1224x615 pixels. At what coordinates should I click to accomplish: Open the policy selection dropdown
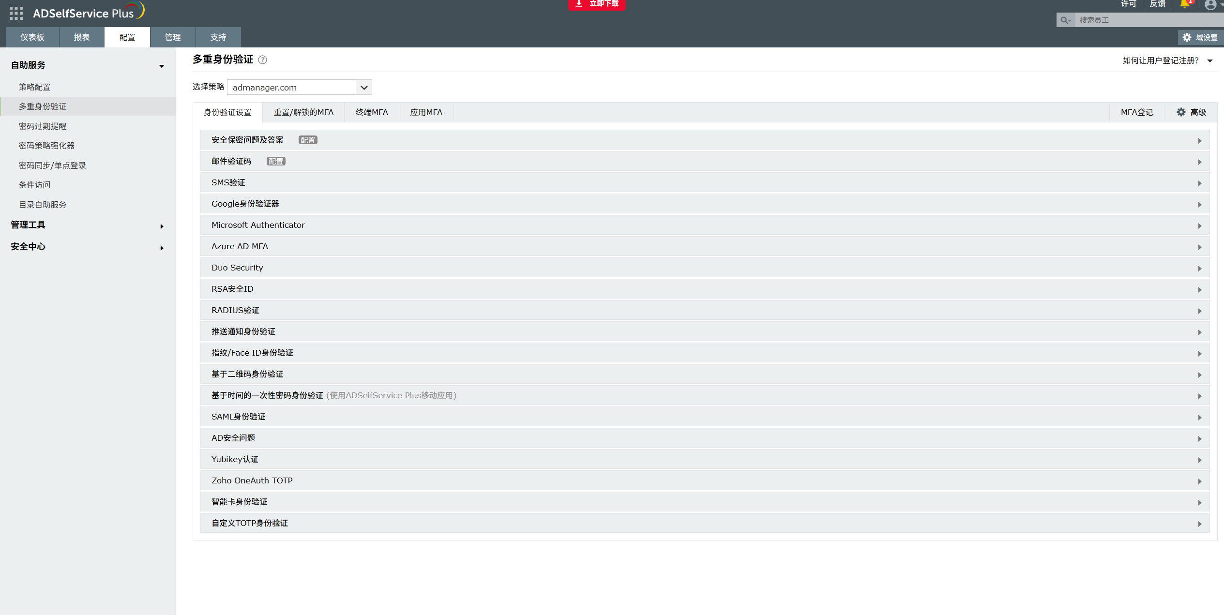[x=364, y=88]
